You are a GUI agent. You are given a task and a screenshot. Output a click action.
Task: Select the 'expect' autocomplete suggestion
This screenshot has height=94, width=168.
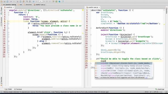click(x=124, y=63)
